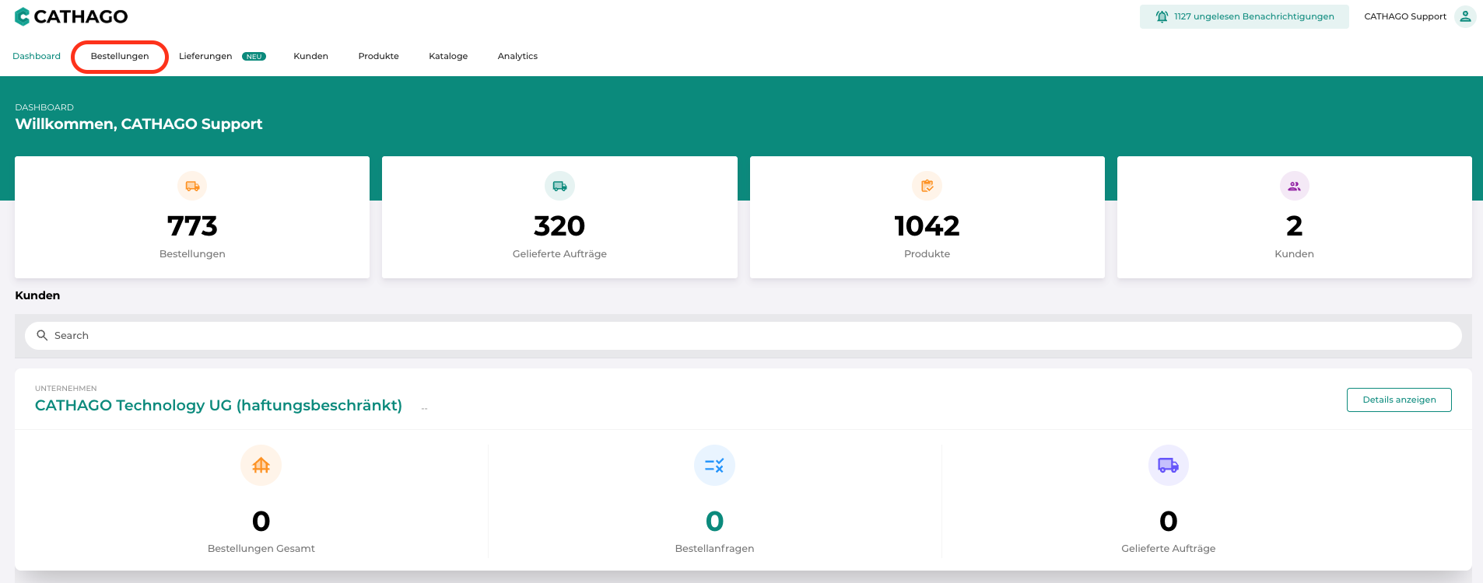
Task: Click the orange truck Bestellungen icon
Action: pyautogui.click(x=192, y=186)
